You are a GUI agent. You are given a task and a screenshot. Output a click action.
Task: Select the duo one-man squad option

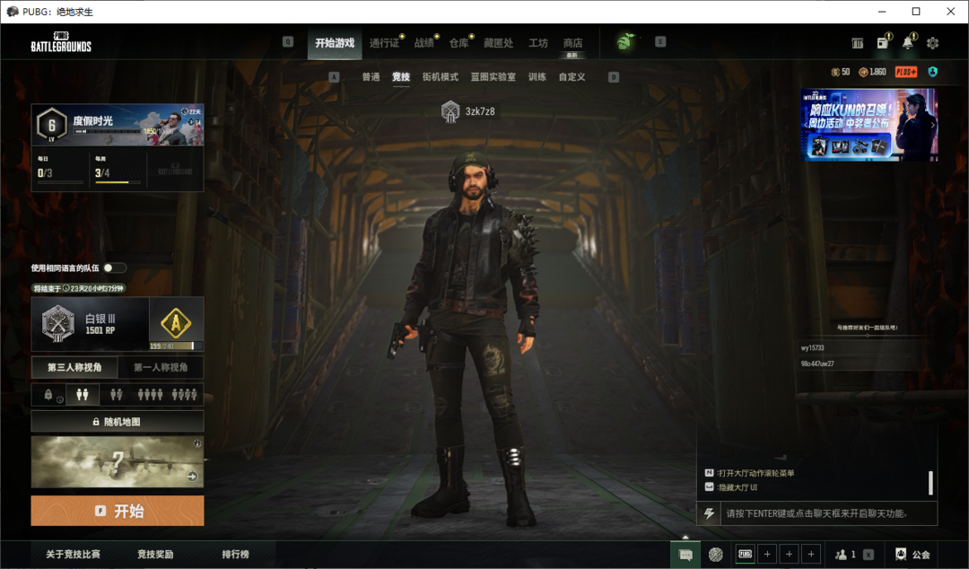(x=116, y=395)
